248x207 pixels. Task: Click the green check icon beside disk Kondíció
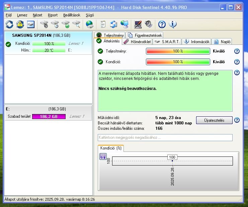pos(8,44)
